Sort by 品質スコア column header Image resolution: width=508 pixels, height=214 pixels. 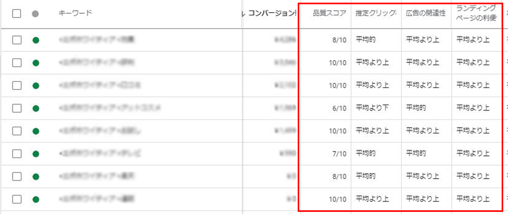coord(329,13)
